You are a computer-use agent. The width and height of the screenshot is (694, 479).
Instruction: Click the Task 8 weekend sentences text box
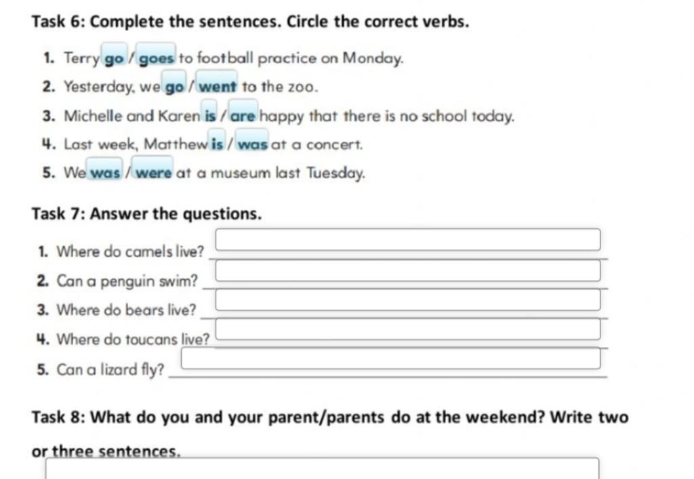click(x=322, y=468)
